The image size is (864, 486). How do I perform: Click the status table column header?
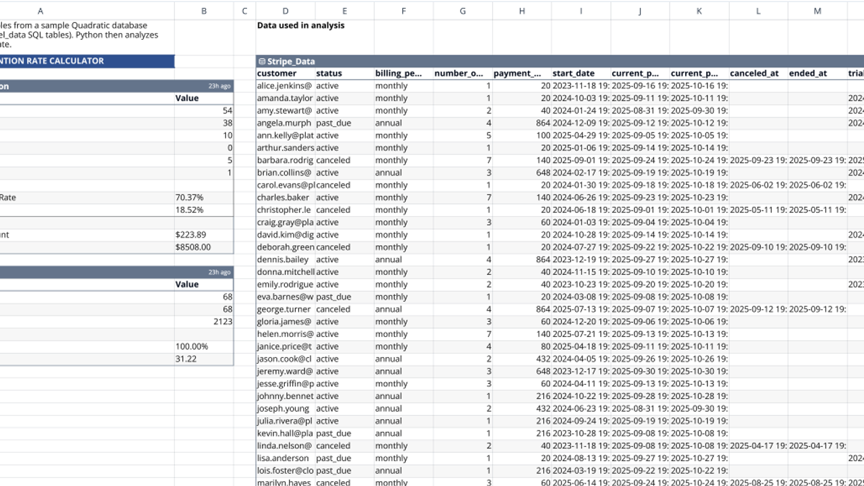point(344,74)
